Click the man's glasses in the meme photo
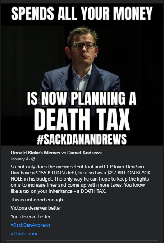The image size is (164, 243). [83, 46]
